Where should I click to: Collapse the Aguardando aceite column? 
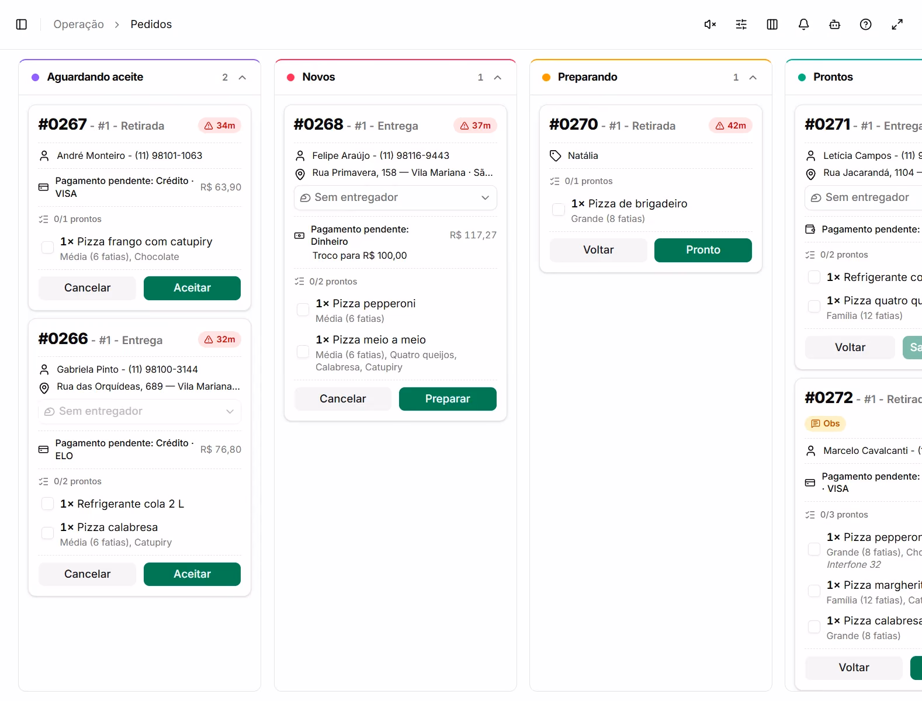coord(242,78)
